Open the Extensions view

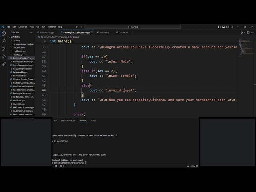pos(4,64)
